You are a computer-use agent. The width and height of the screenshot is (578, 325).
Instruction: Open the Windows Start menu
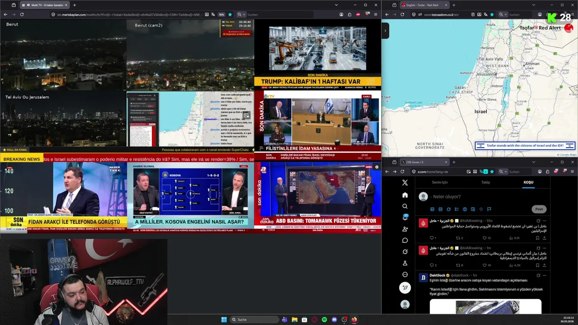(224, 320)
